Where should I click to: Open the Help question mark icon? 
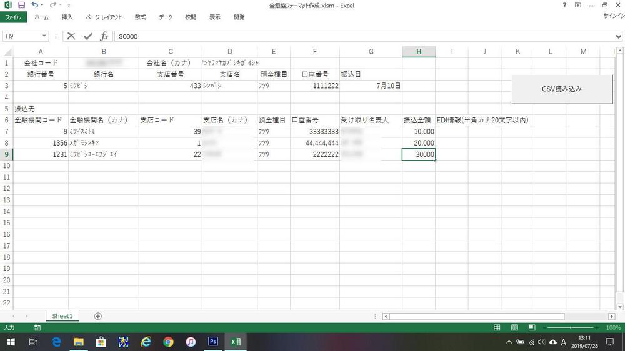click(564, 5)
